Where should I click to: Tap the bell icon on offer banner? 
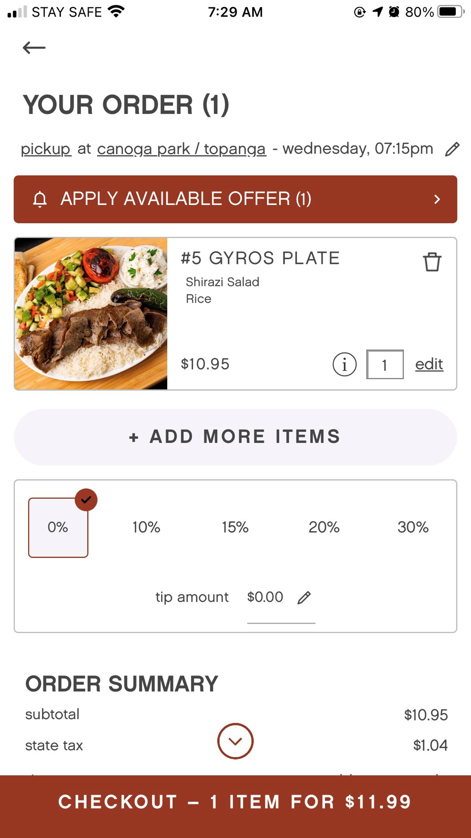(40, 199)
